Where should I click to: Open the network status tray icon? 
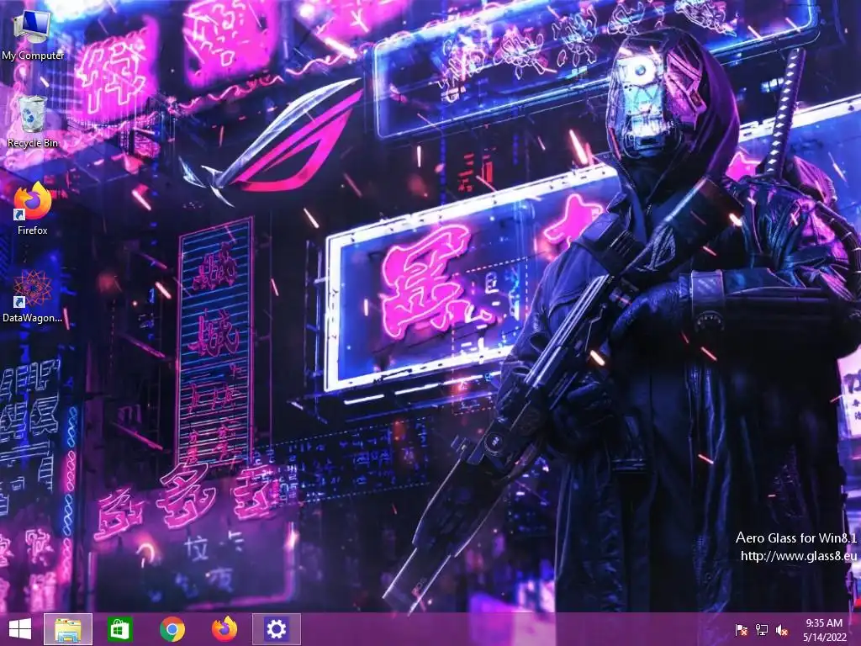(x=762, y=630)
